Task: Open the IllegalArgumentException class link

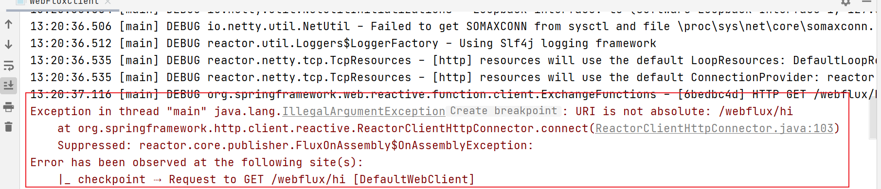Action: tap(363, 111)
